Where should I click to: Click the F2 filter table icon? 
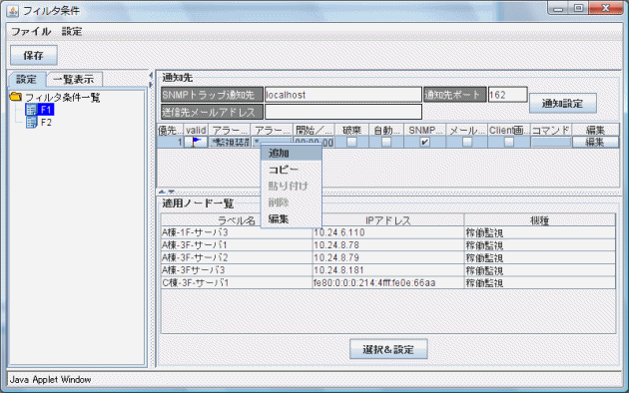coord(31,122)
